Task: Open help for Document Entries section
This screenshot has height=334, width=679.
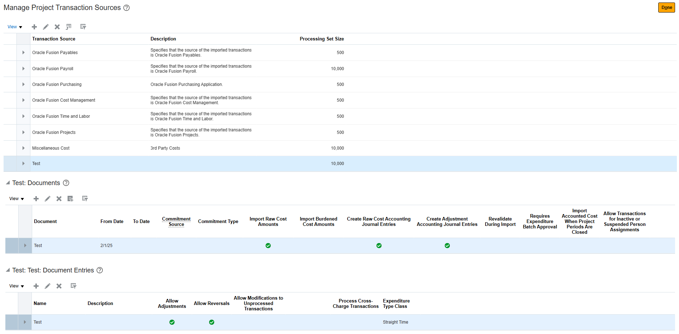Action: pyautogui.click(x=100, y=270)
